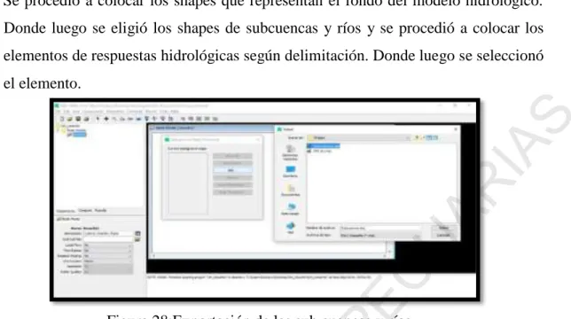The width and height of the screenshot is (571, 319).
Task: Click the NOTE message line in message log
Action: pyautogui.click(x=259, y=277)
